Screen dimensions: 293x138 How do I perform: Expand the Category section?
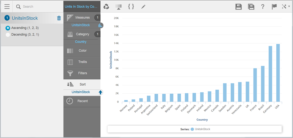pos(82,34)
